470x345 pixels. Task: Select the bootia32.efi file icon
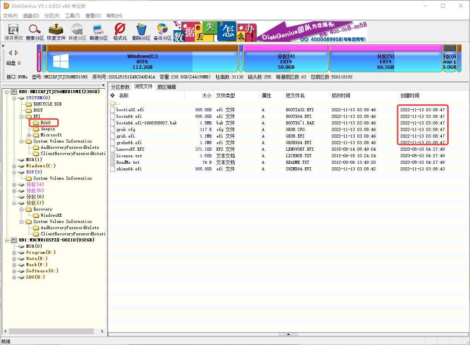tap(113, 110)
